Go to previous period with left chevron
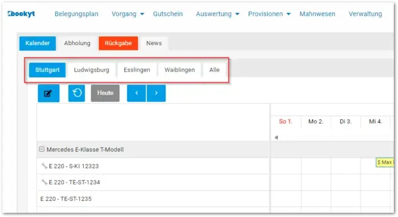This screenshot has height=217, width=398. coord(137,93)
